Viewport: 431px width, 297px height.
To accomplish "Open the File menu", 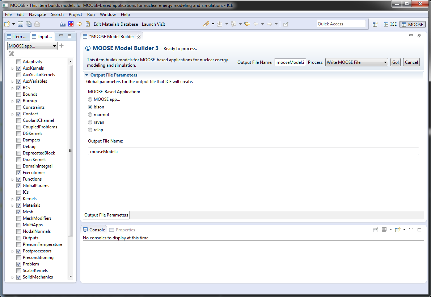I will (x=8, y=15).
